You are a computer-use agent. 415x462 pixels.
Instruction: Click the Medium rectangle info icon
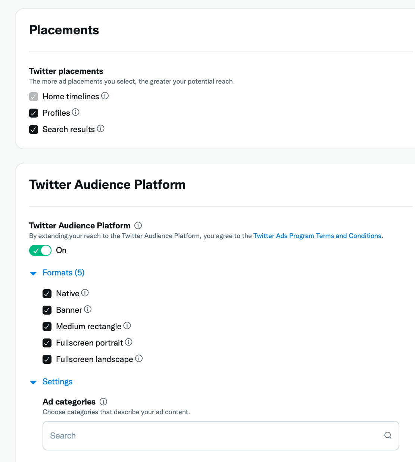coord(127,326)
